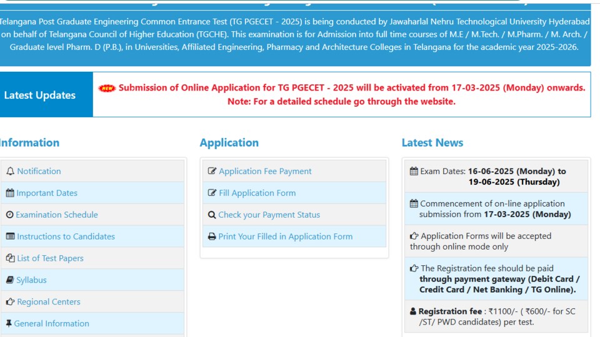Click the hand icon beside Application Forms will be accepted
This screenshot has height=337, width=600.
tap(414, 236)
